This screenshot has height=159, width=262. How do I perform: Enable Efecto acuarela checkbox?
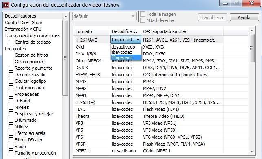[x=11, y=133]
